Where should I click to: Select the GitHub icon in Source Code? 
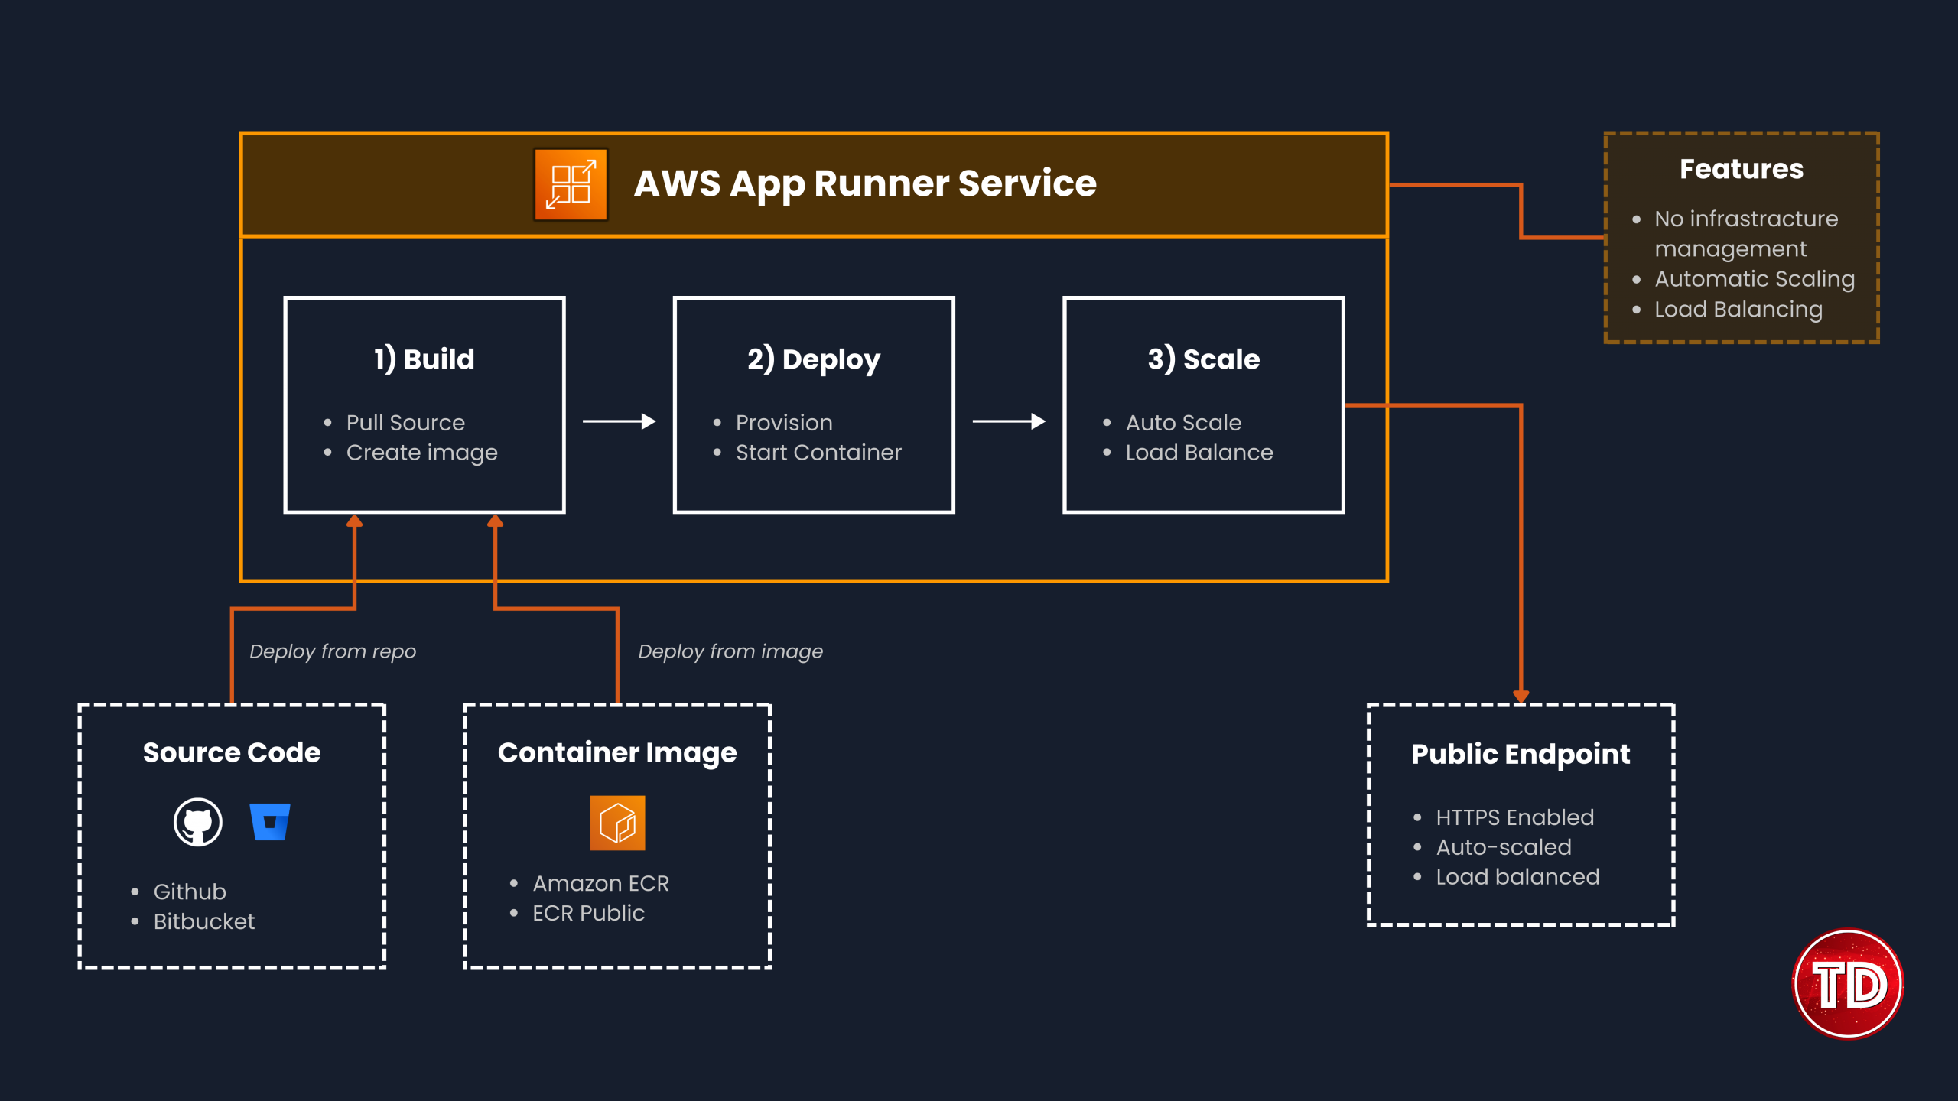pyautogui.click(x=199, y=821)
